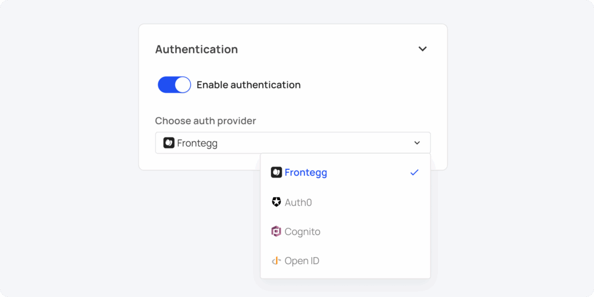Click the white knob of the authentication toggle
The width and height of the screenshot is (594, 297).
pyautogui.click(x=183, y=85)
